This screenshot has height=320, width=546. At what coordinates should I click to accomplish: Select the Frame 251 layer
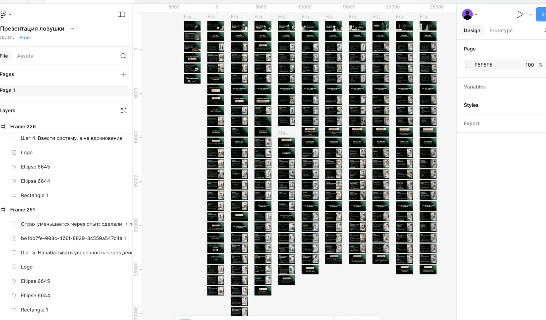pos(22,210)
